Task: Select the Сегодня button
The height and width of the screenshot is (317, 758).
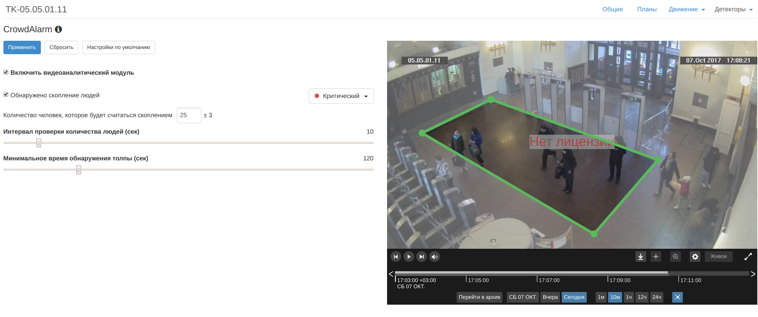Action: 574,297
